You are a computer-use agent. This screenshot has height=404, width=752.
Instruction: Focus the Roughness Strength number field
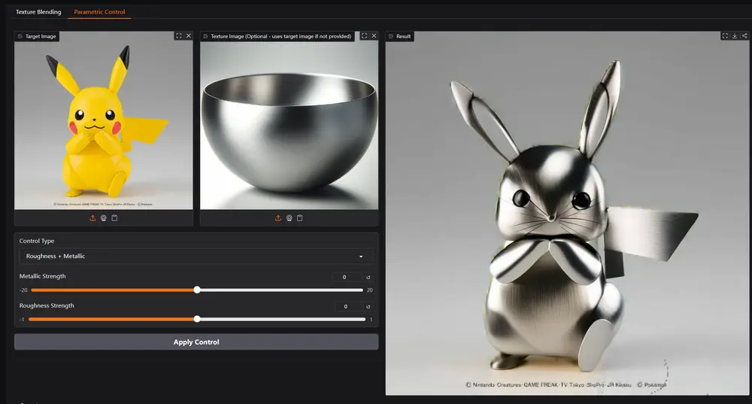pos(347,306)
